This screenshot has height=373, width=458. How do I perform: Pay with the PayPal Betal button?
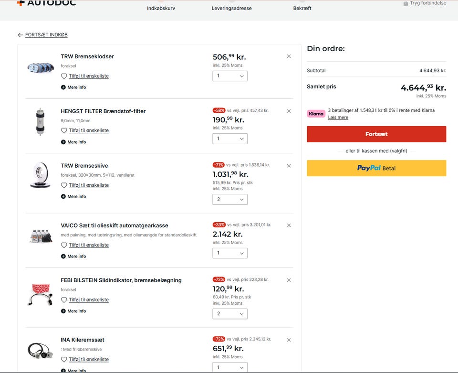(376, 168)
